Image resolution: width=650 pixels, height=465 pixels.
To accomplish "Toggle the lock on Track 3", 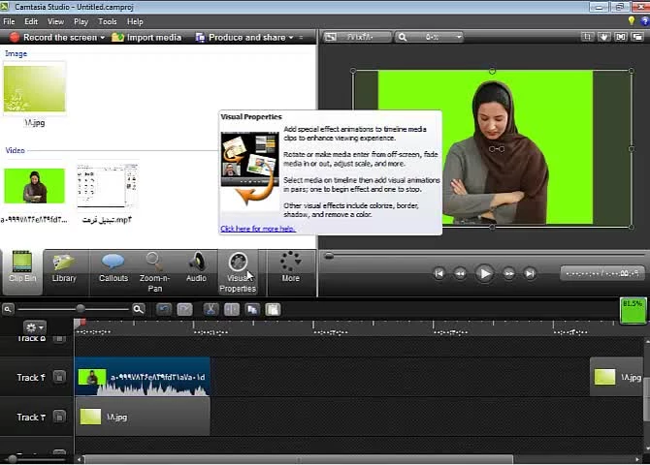I will click(59, 418).
